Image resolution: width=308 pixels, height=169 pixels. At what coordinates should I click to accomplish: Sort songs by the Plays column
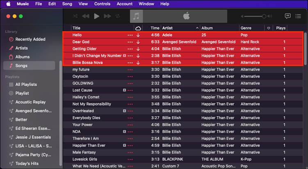point(281,28)
